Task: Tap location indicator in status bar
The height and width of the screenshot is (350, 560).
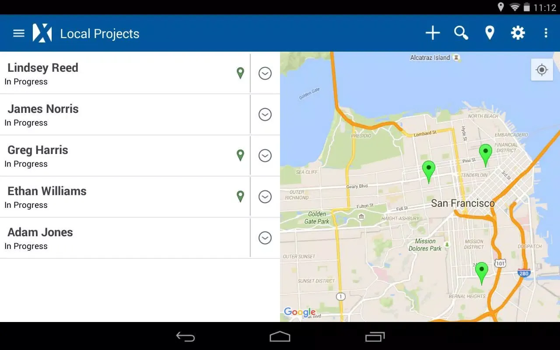Action: pos(501,7)
